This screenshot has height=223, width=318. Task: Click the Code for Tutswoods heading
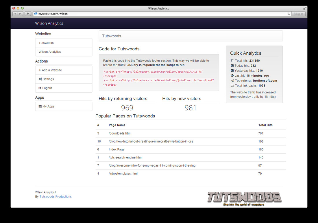point(119,49)
